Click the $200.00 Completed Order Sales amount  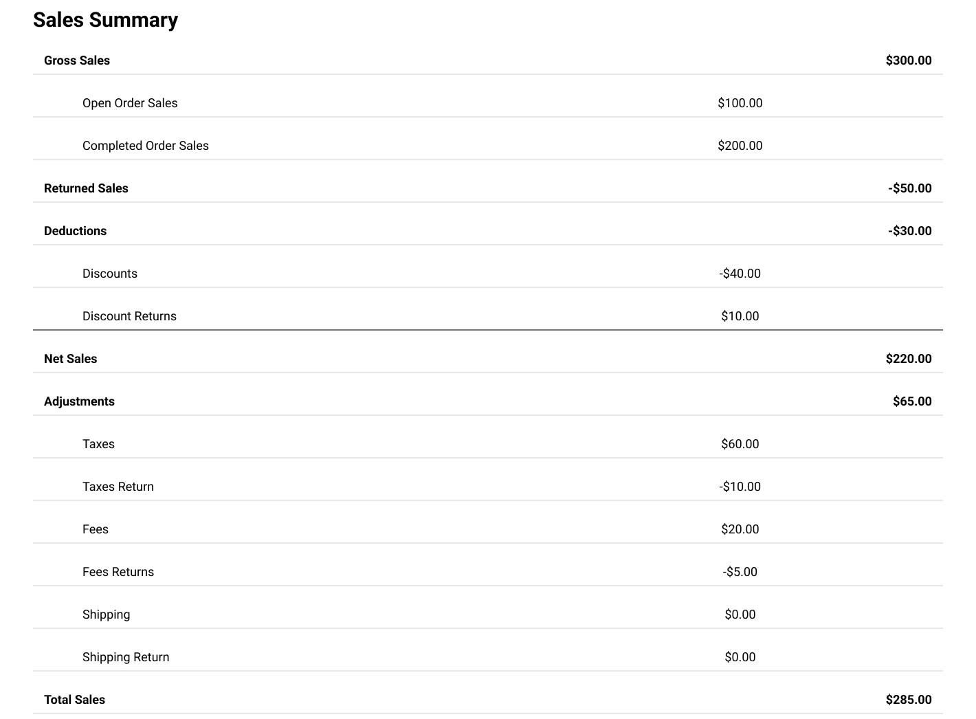(740, 146)
